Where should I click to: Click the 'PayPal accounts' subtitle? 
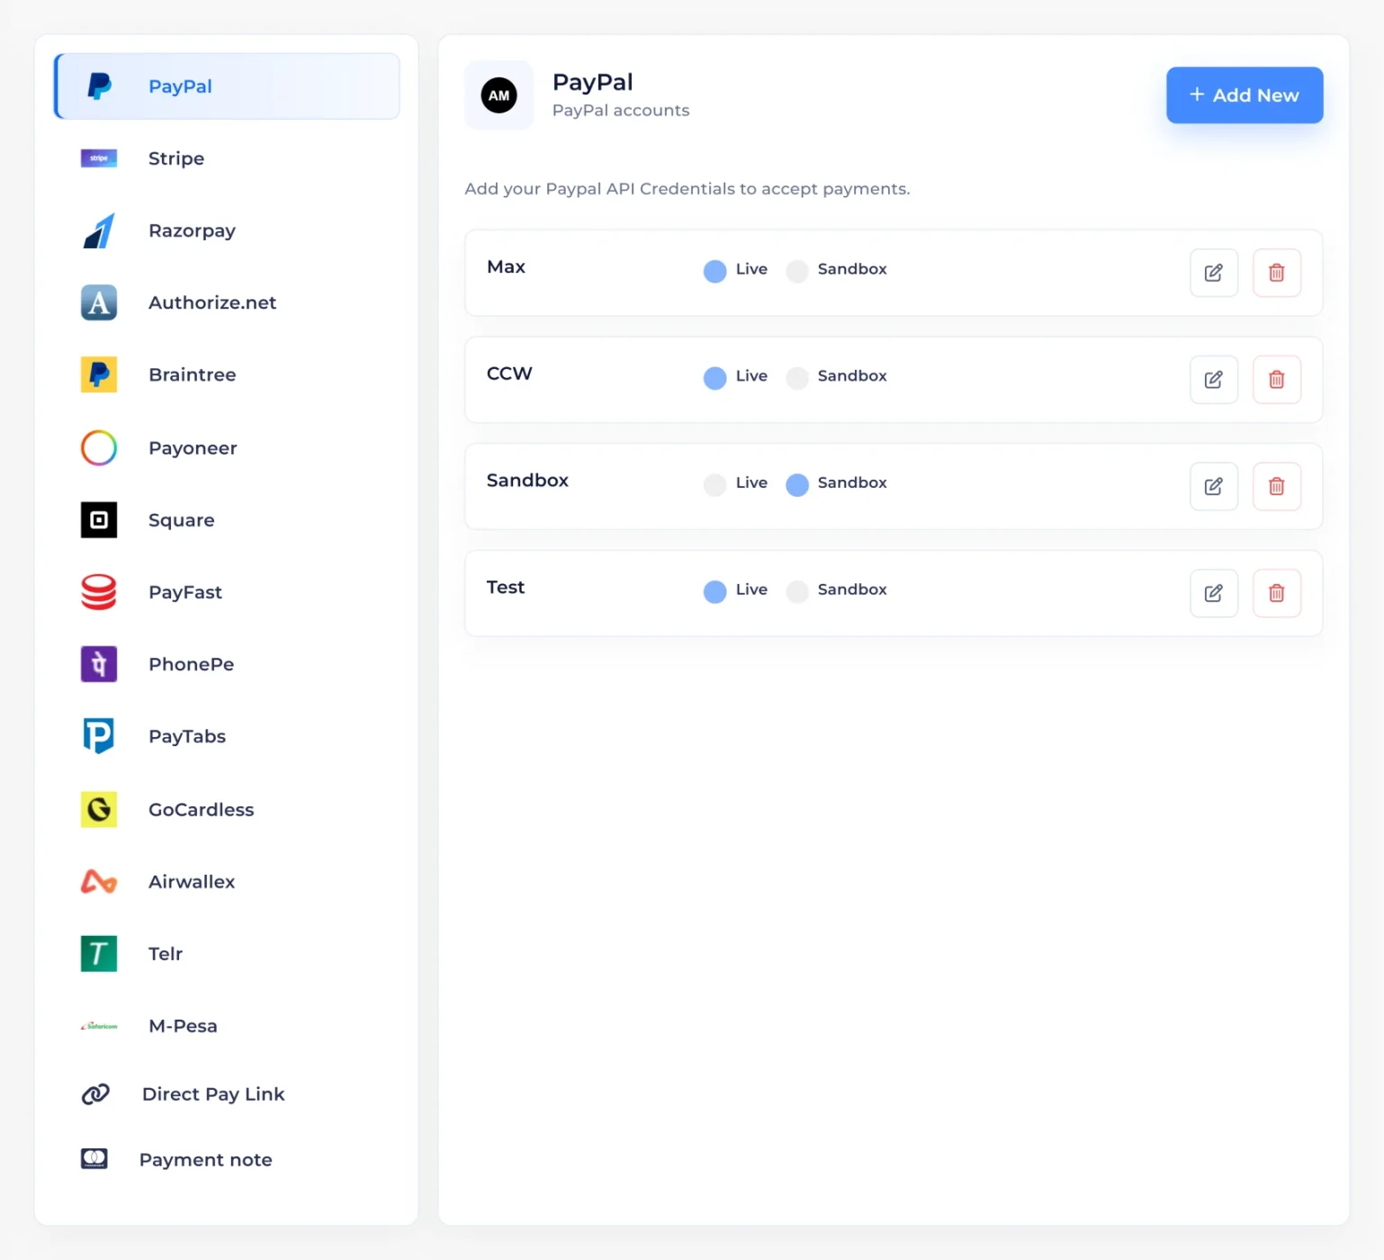coord(621,111)
